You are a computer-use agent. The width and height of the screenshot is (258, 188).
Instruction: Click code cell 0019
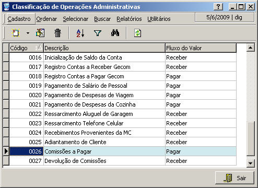[x=26, y=86]
